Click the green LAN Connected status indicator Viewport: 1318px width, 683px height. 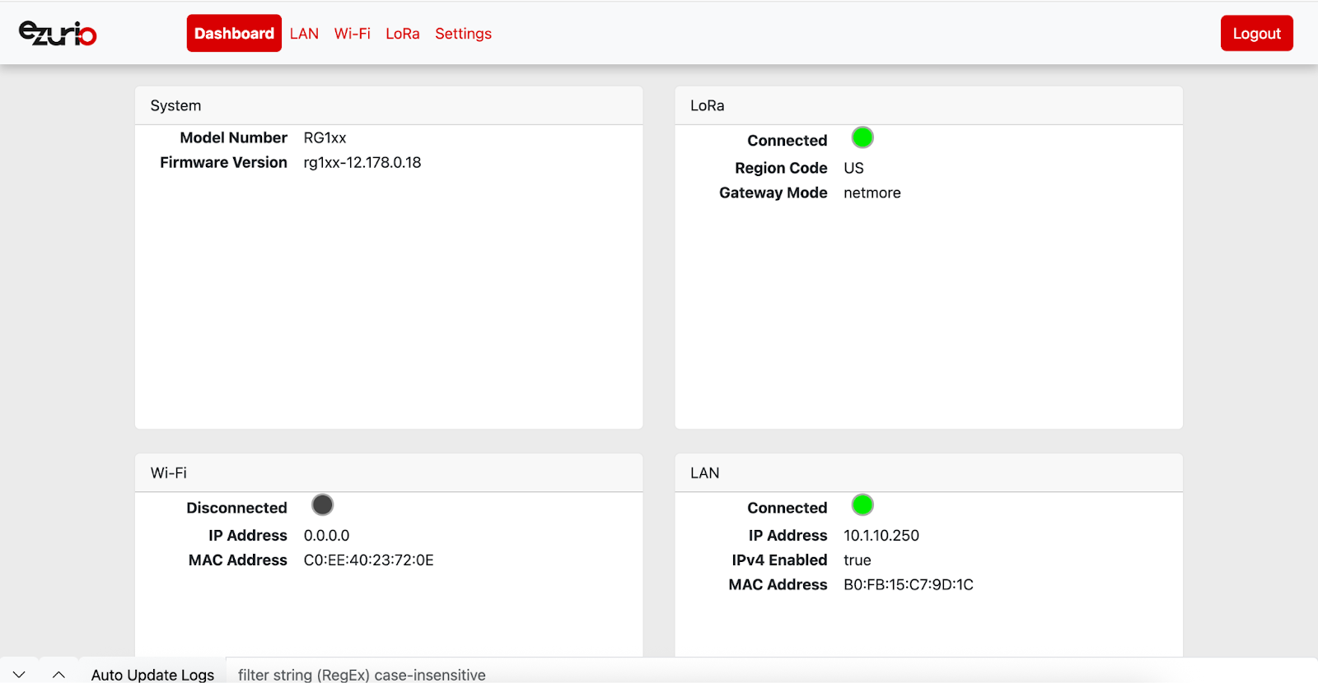862,504
